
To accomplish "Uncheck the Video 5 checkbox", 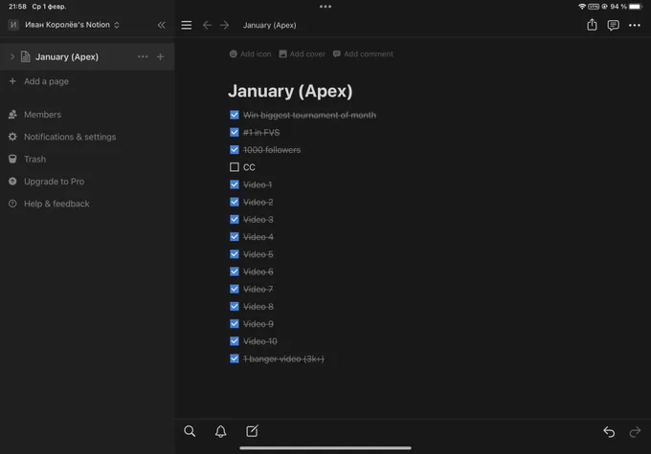I will (235, 254).
